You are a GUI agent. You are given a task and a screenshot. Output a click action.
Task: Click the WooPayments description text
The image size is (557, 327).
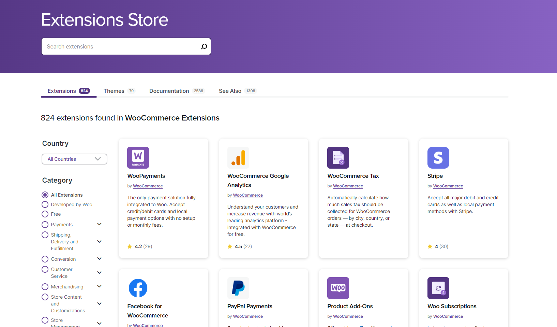click(162, 211)
